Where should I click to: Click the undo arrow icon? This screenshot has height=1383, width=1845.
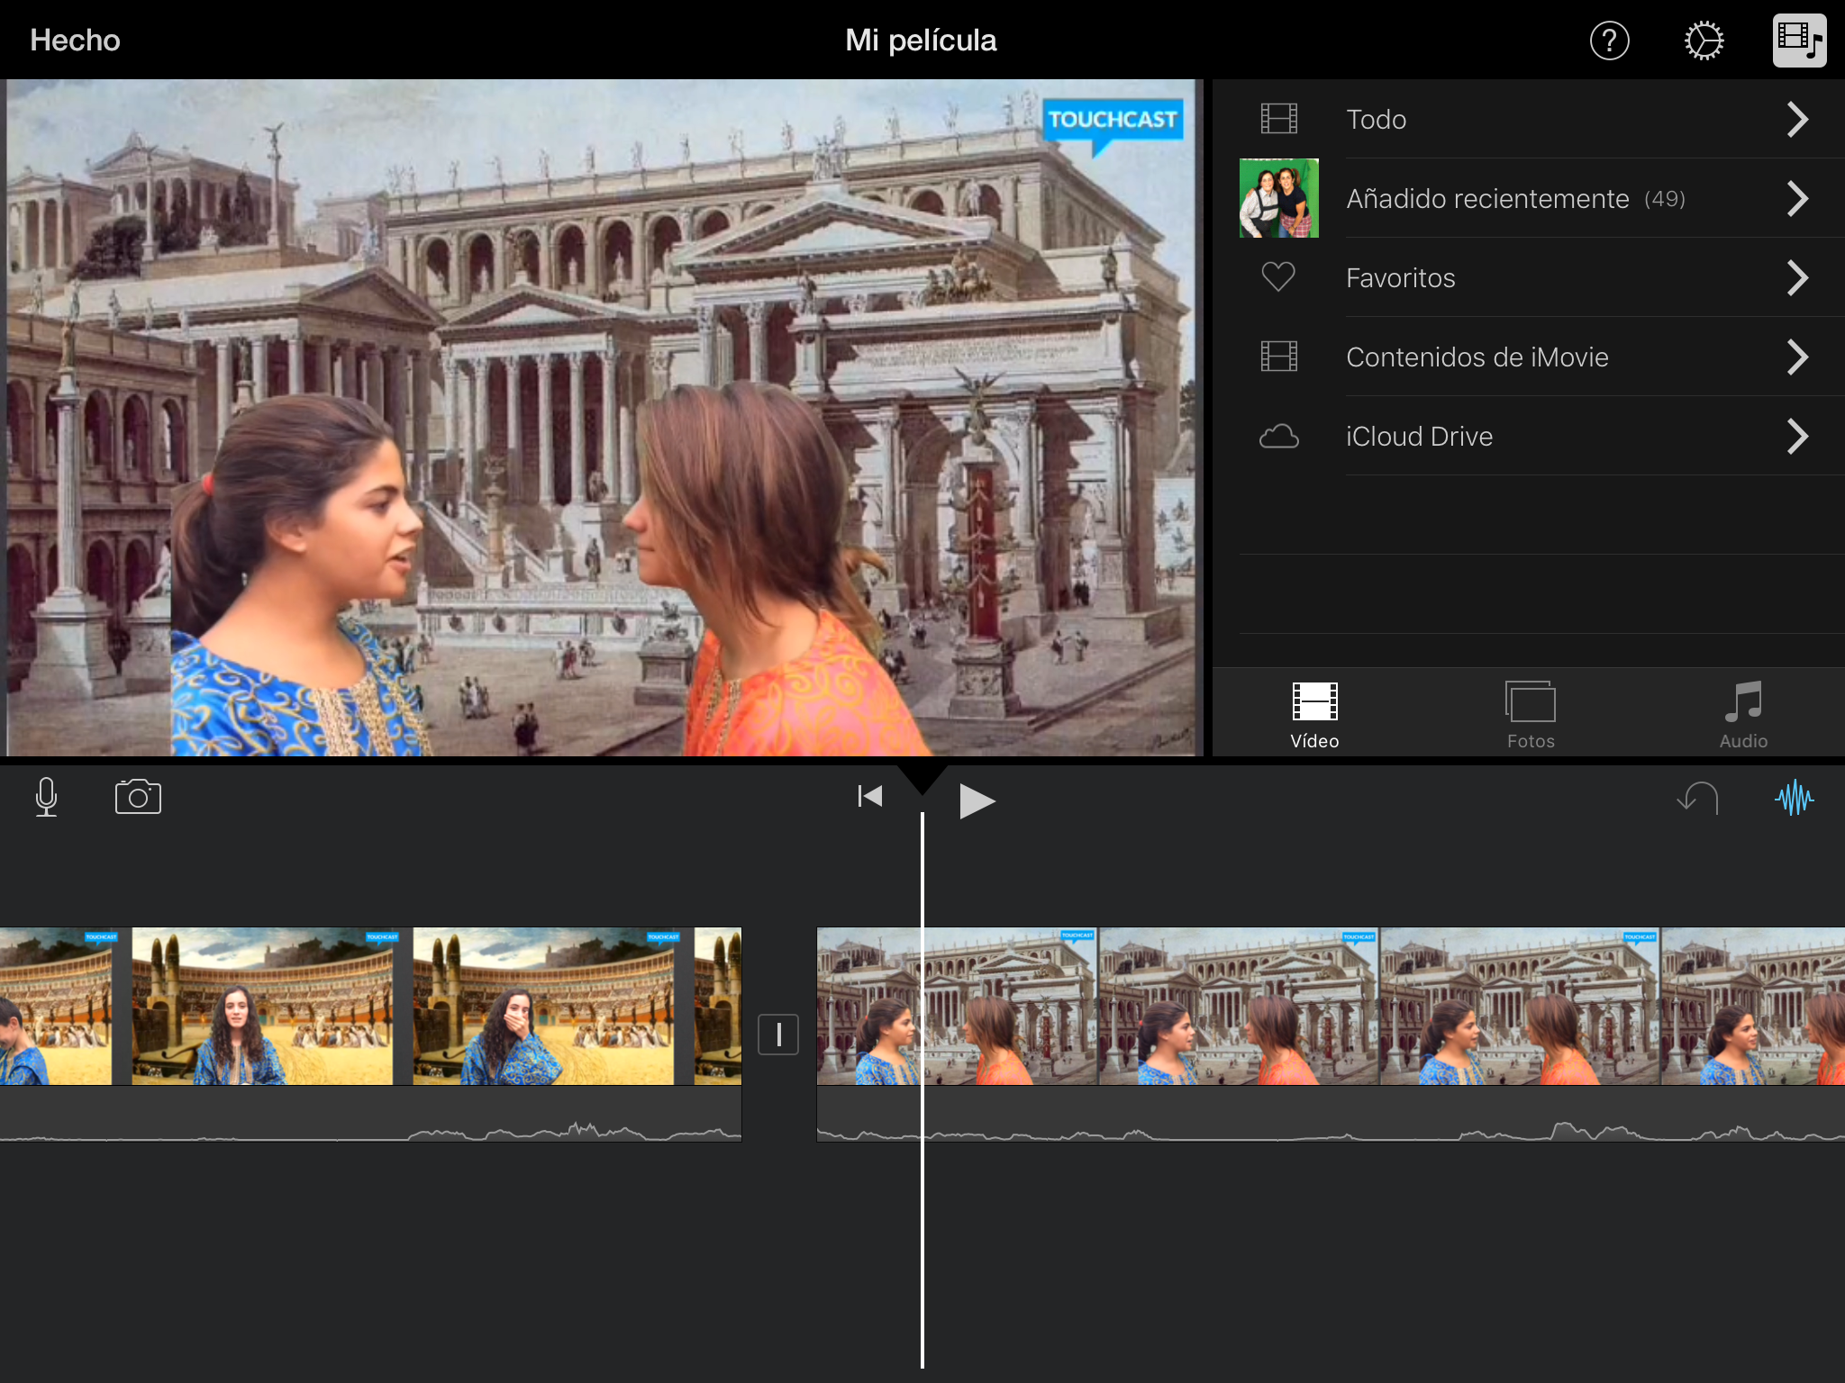click(1699, 798)
